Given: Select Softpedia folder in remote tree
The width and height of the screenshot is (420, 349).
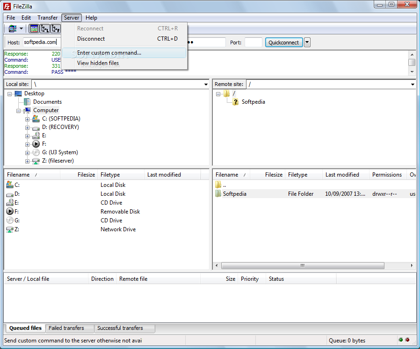Looking at the screenshot, I should (x=253, y=102).
